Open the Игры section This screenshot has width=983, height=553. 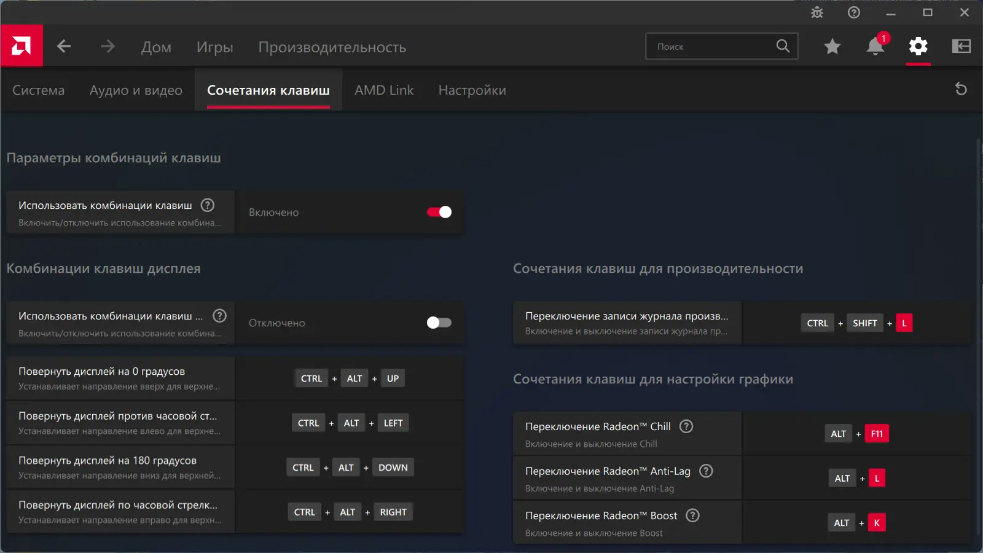point(214,47)
